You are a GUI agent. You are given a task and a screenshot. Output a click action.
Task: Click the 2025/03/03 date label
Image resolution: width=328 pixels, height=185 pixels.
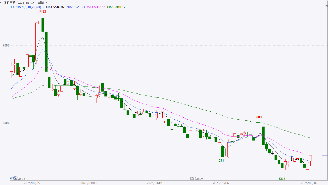[x=89, y=183]
